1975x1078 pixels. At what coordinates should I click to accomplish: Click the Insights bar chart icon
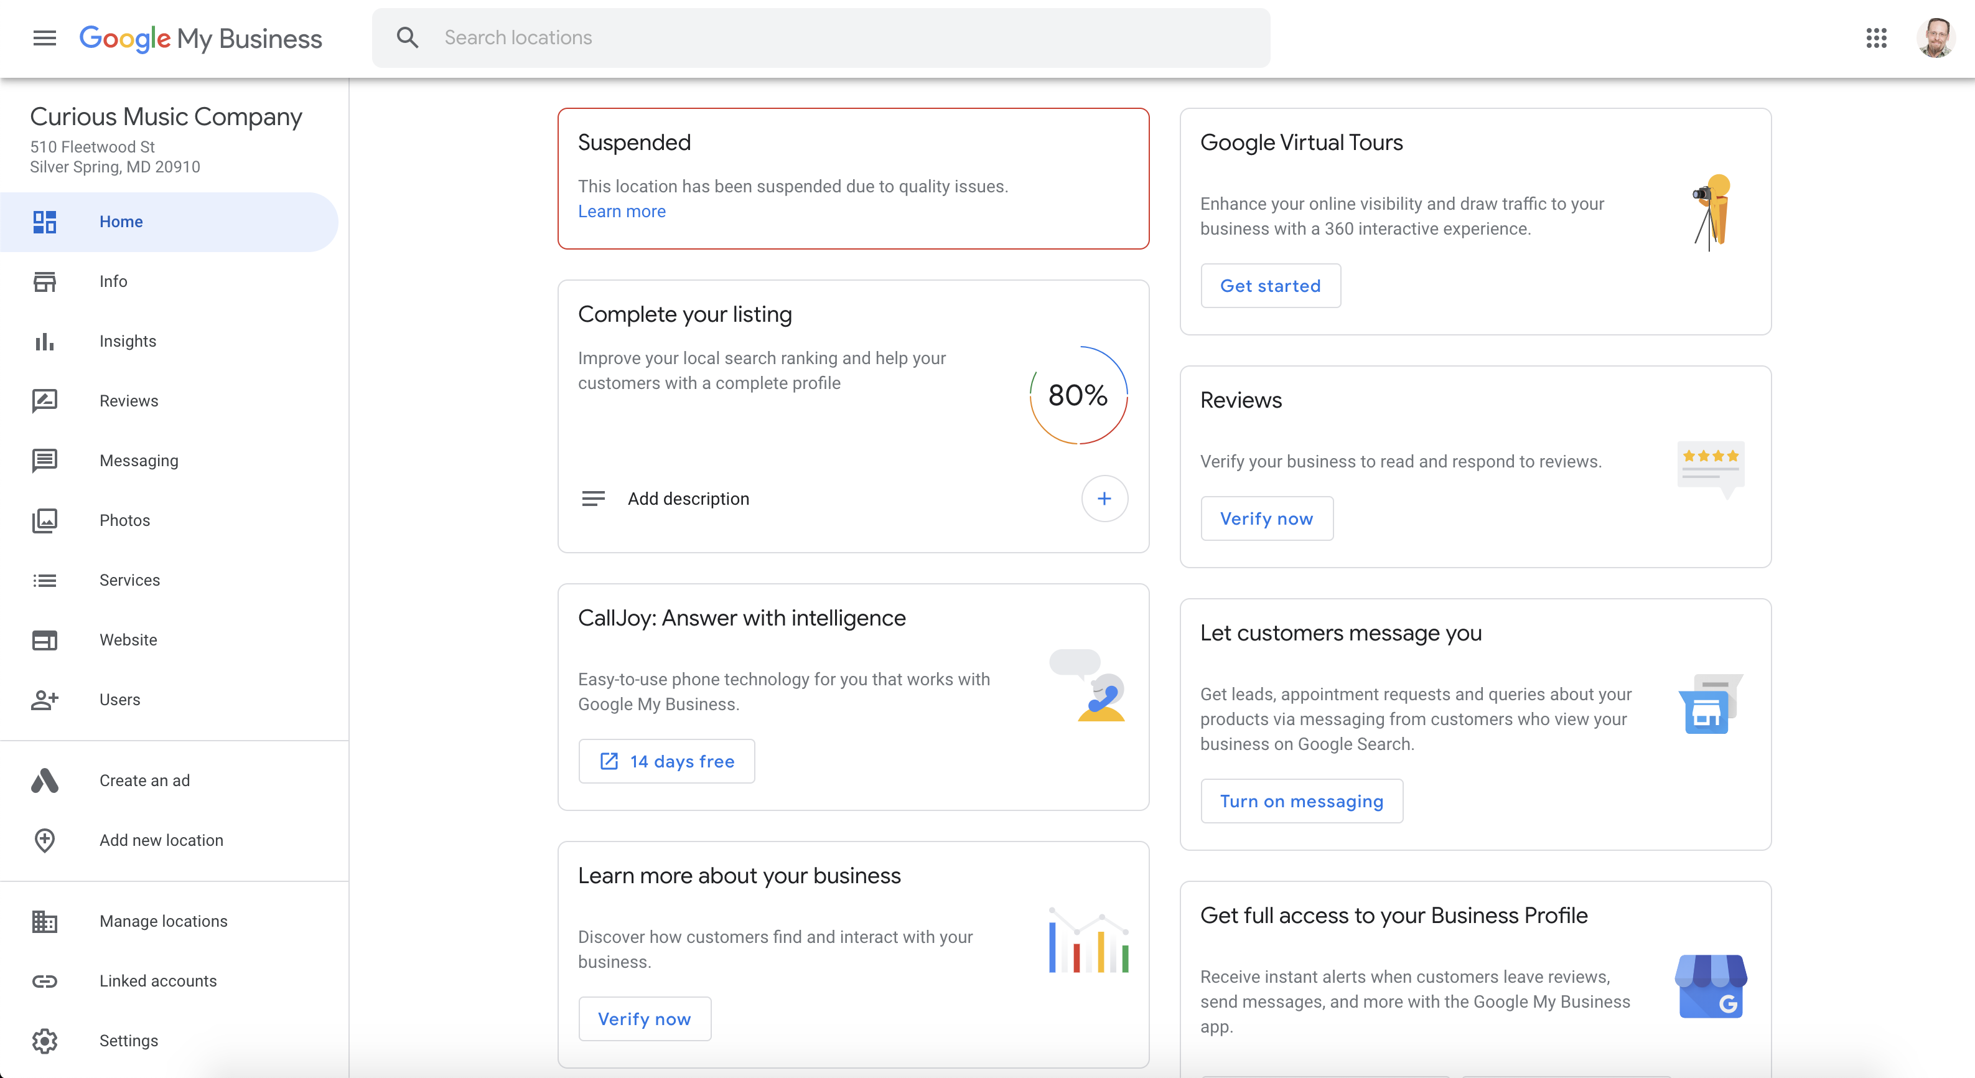click(x=44, y=341)
